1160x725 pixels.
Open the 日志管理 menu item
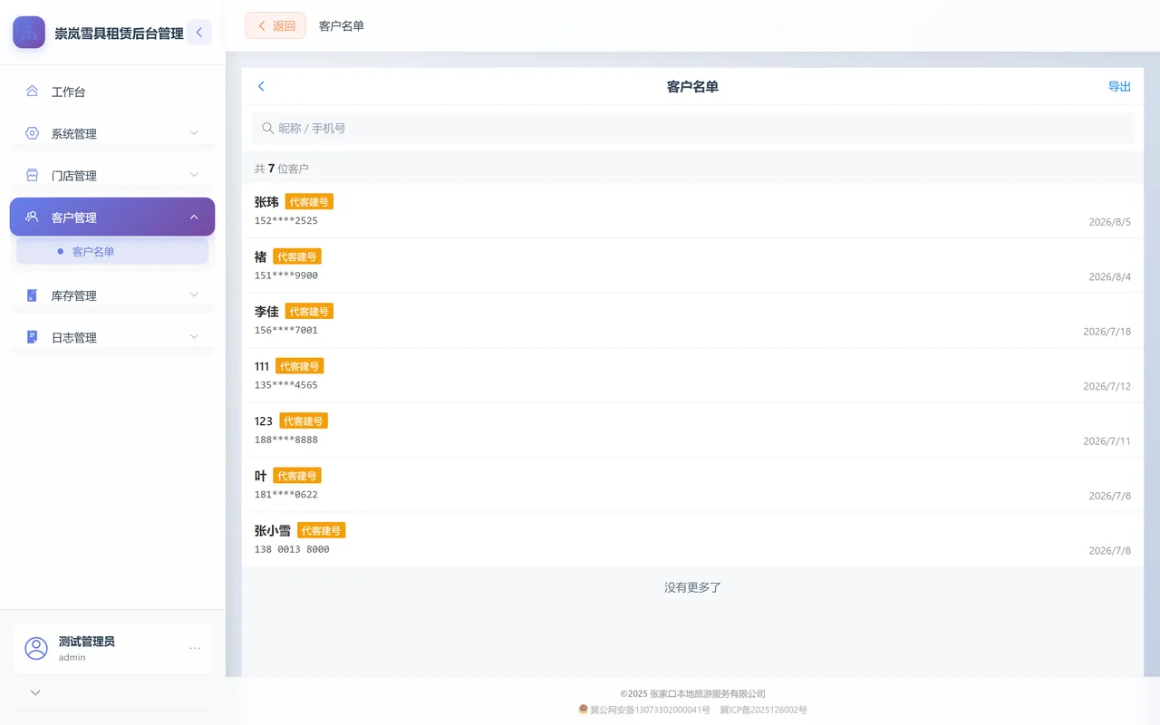[x=112, y=337]
